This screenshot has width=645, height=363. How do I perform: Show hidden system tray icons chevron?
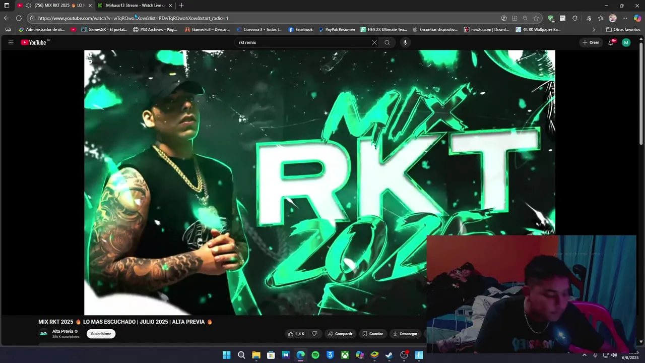pos(585,355)
